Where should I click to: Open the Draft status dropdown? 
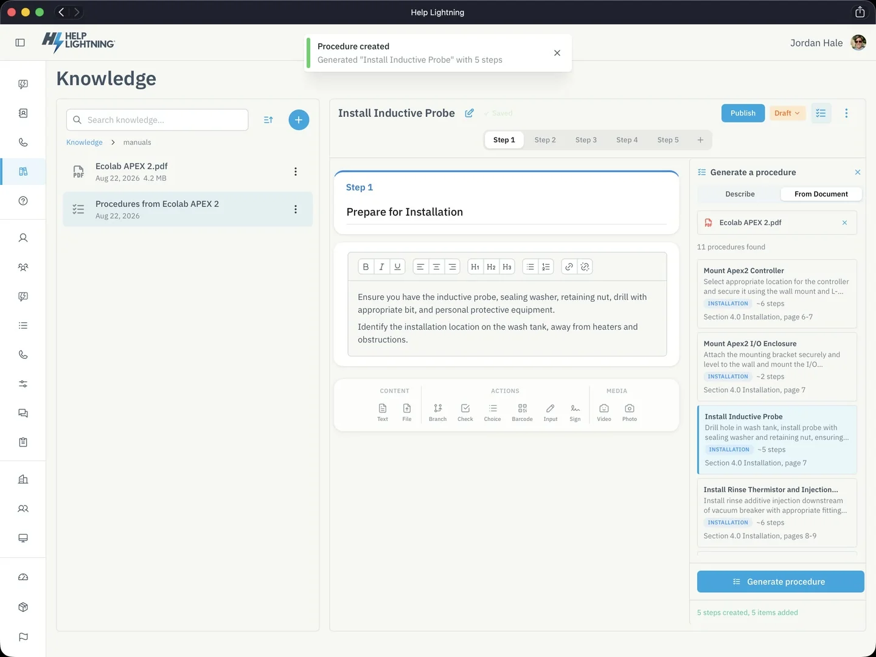(x=787, y=113)
